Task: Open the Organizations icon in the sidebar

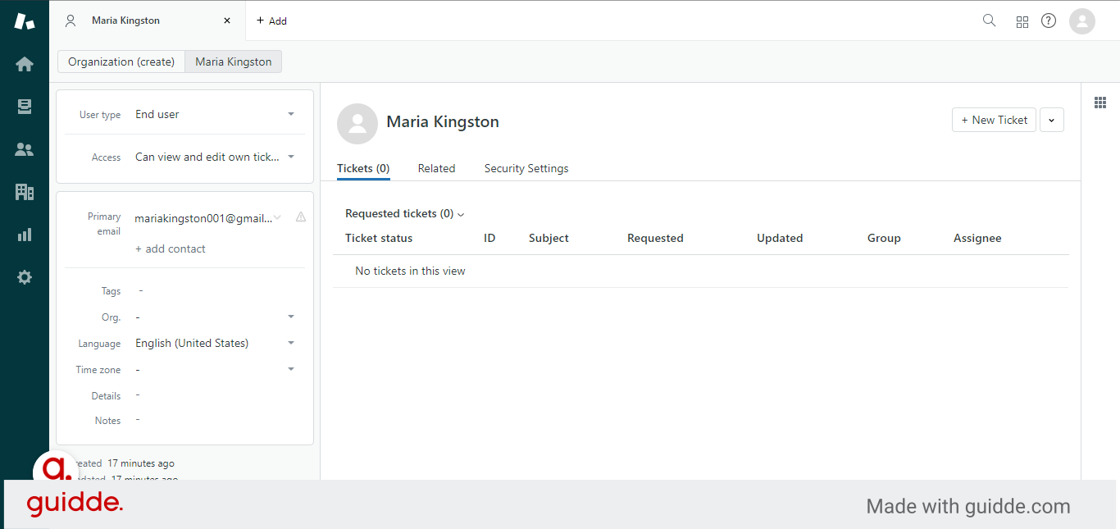Action: coord(25,191)
